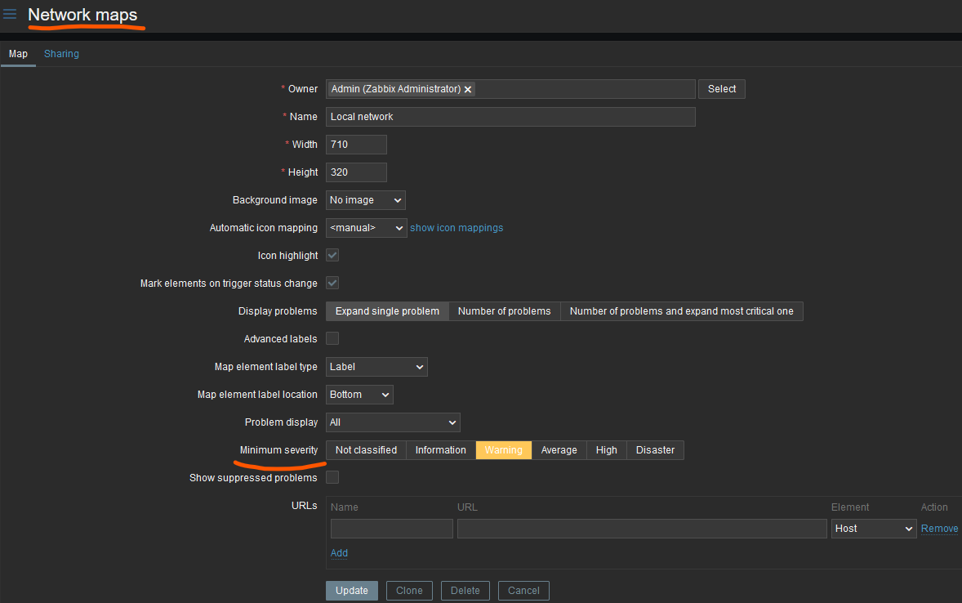Toggle the Icon highlight checkbox
The width and height of the screenshot is (962, 603).
pyautogui.click(x=332, y=256)
